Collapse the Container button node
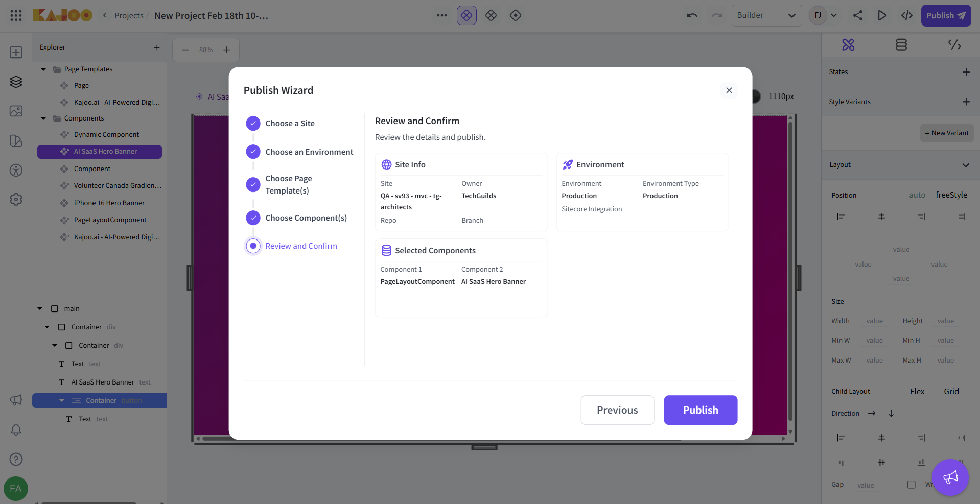The width and height of the screenshot is (980, 504). 62,401
